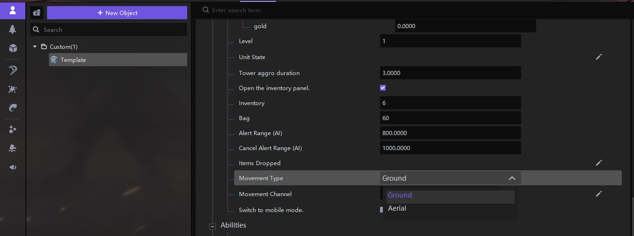Open the unit (person) category in sidebar
Screen dimensions: 634x236
[x=13, y=10]
